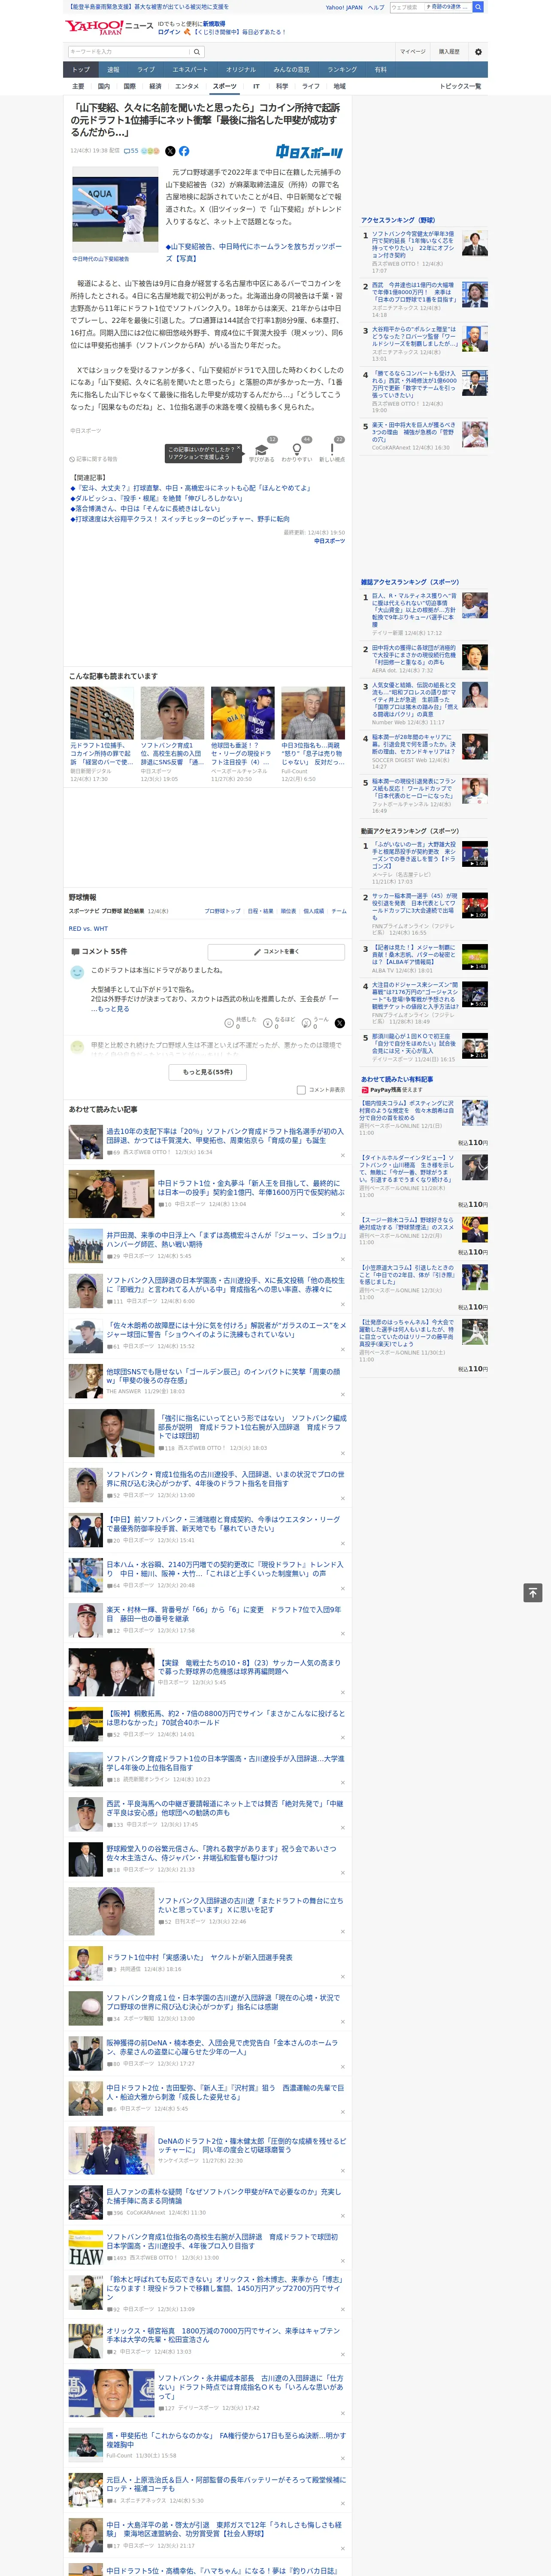Image resolution: width=551 pixels, height=2576 pixels.
Task: Open the paid article about 佐々木朗希の故障歴
Action: pos(227,1330)
